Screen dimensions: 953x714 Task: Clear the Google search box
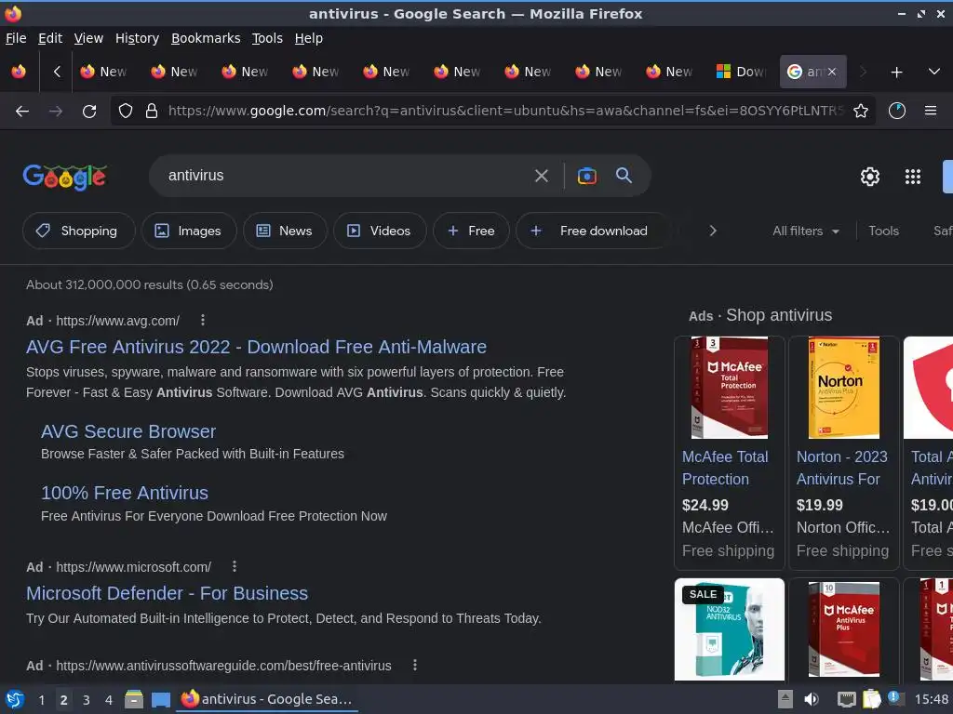(x=541, y=176)
